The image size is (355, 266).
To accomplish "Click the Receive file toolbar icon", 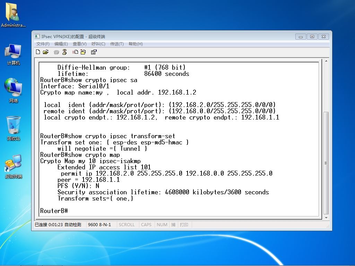I will pos(83,52).
